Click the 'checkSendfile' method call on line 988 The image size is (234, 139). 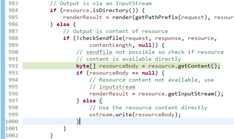click(x=101, y=38)
